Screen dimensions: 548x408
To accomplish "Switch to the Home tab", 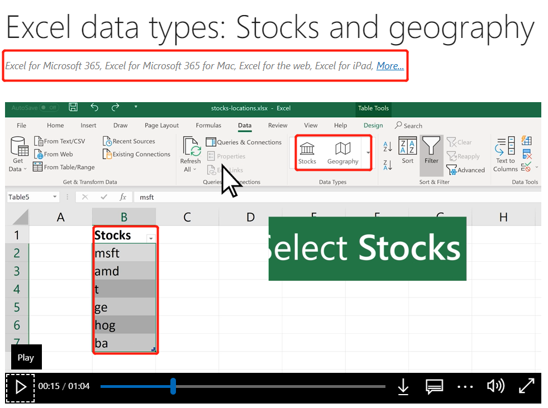I will [55, 126].
